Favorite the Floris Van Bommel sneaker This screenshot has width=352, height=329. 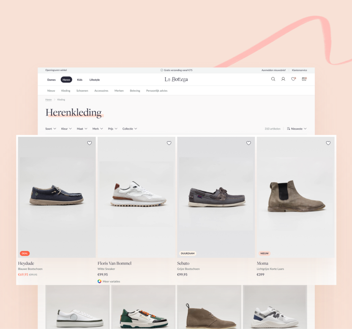coord(169,143)
